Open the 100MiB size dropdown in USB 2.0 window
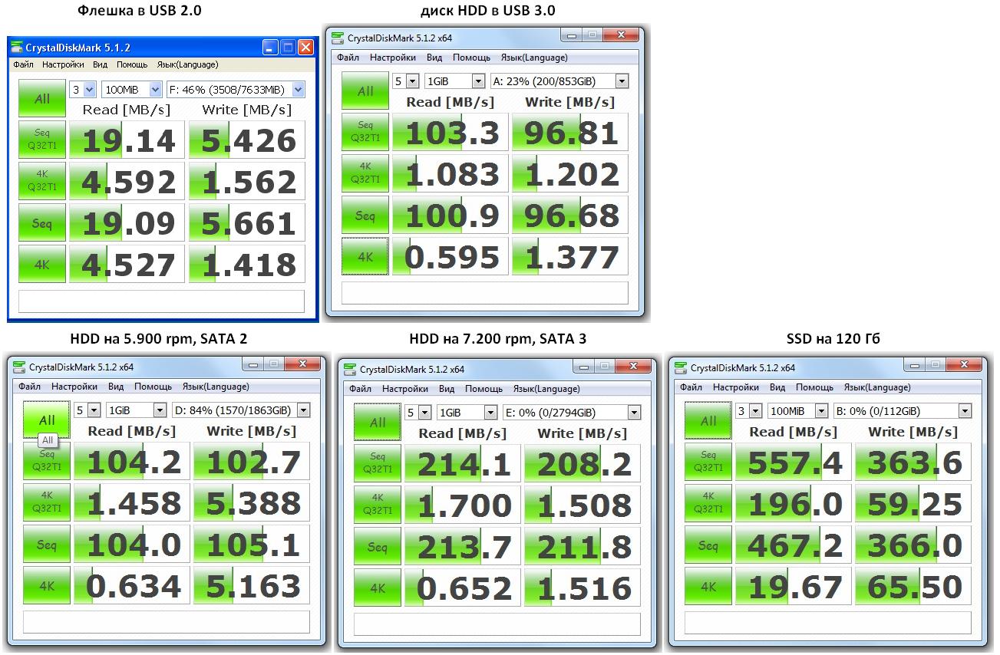1000x655 pixels. [x=130, y=90]
